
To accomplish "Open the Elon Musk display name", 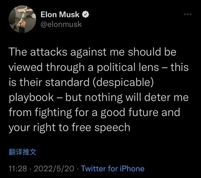I will (60, 14).
